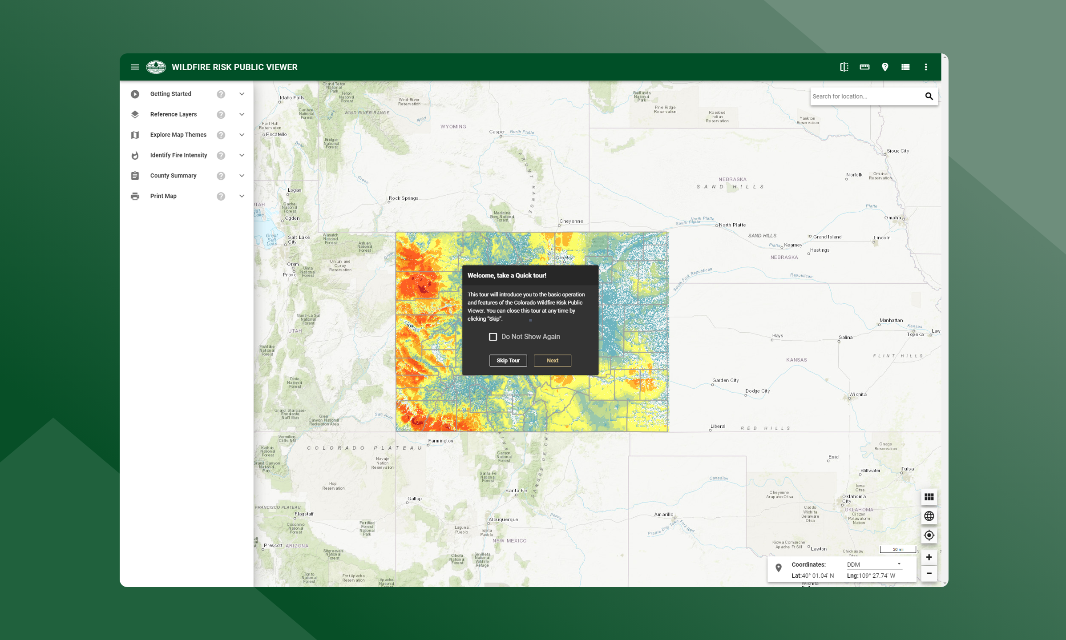Click the swipe/compare map tool icon

pos(844,67)
